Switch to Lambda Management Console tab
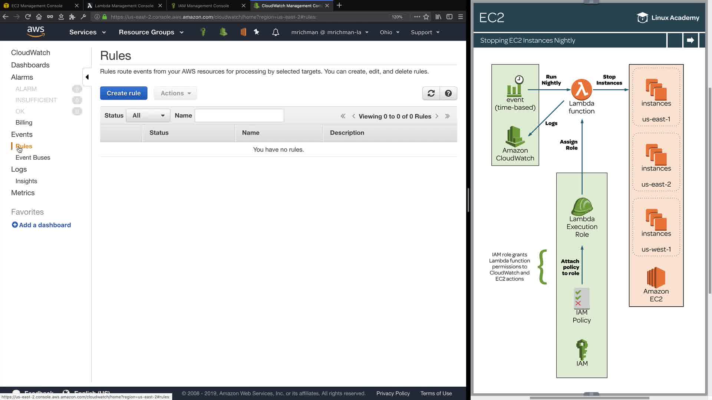The width and height of the screenshot is (712, 400). point(124,6)
